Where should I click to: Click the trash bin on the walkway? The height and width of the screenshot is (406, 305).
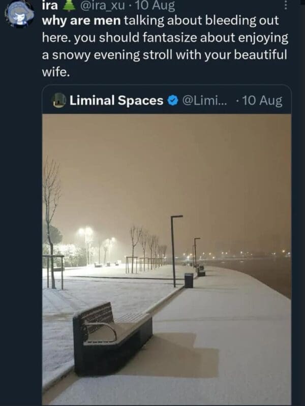[x=189, y=280]
